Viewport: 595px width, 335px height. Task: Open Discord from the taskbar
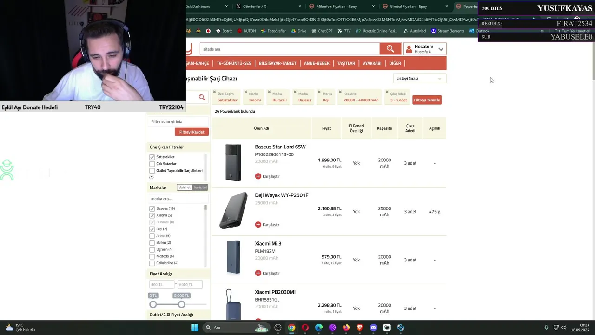(x=373, y=328)
